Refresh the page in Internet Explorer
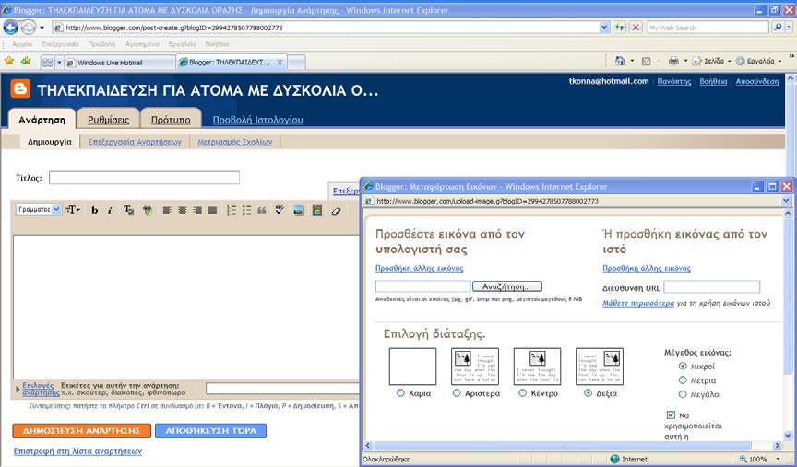 click(x=619, y=28)
